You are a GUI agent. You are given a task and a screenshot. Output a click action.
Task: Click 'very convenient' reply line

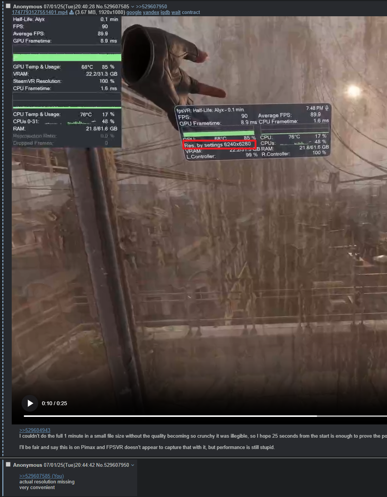tap(37, 488)
